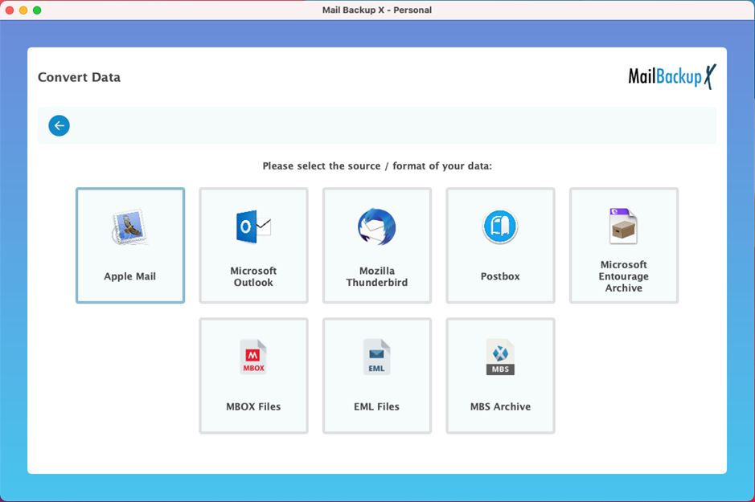Screen dimensions: 755x502
Task: Click the "MBS Archive" label
Action: pyautogui.click(x=500, y=406)
